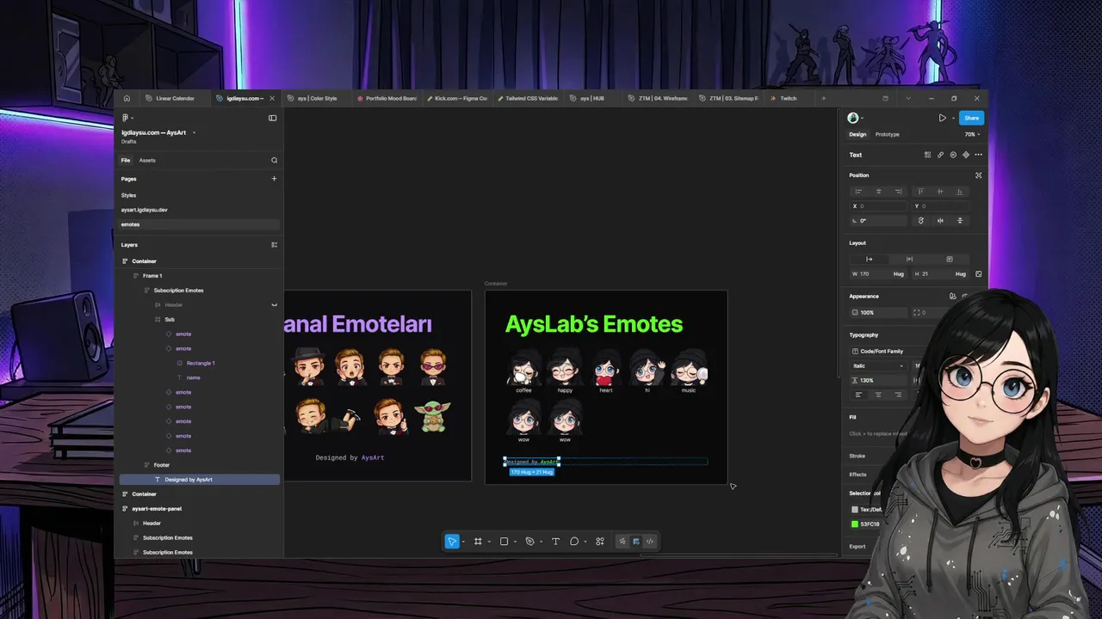Switch to the Design tab
This screenshot has height=619, width=1102.
(857, 134)
